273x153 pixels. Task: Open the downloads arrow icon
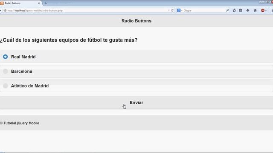point(248,10)
